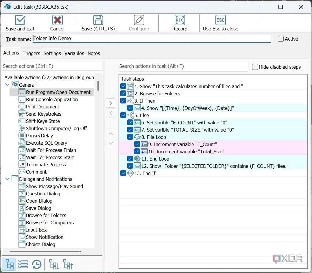This screenshot has height=273, width=312.
Task: Switch to the Variables tab
Action: click(74, 53)
